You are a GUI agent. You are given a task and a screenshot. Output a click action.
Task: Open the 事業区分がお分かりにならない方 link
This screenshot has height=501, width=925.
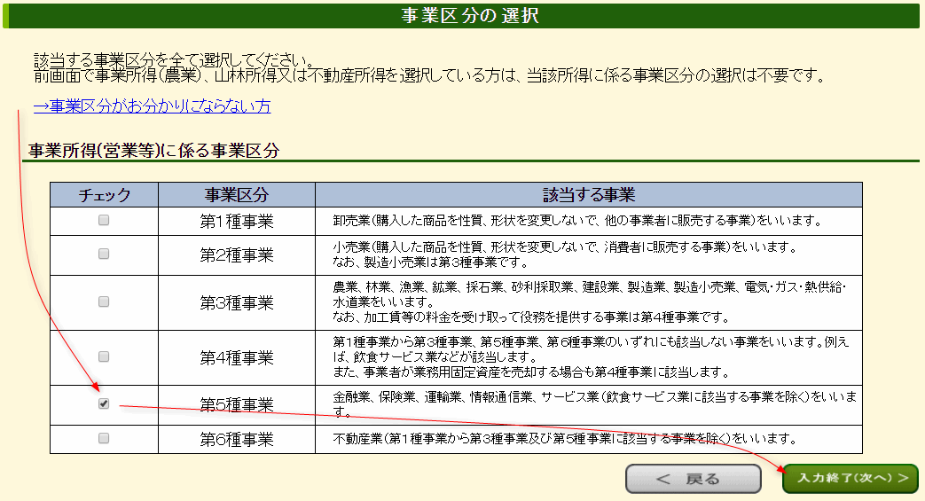pyautogui.click(x=152, y=106)
